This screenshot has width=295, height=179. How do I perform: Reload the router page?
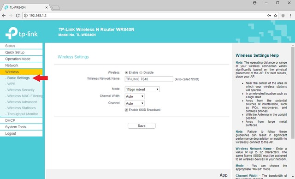[18, 16]
